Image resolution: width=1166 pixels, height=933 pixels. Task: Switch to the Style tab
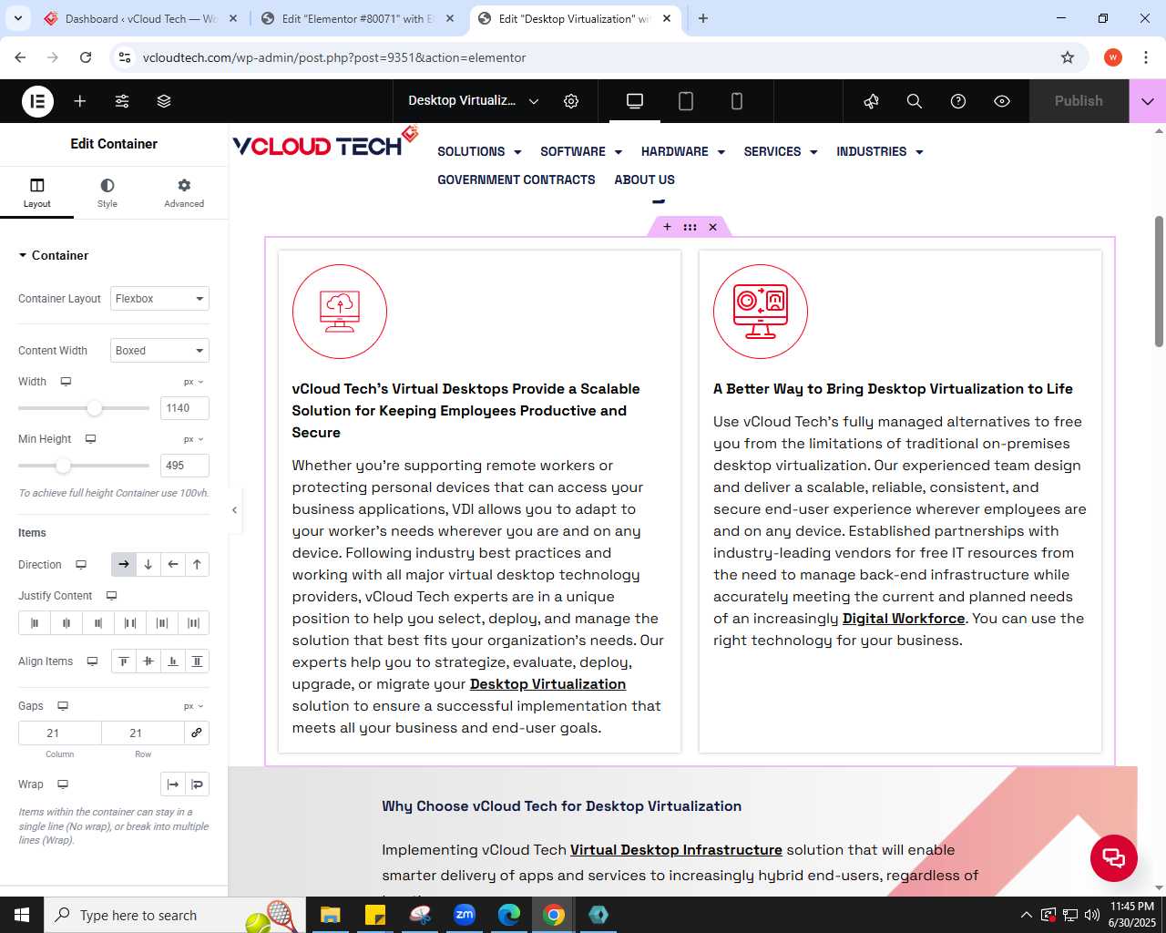(107, 193)
